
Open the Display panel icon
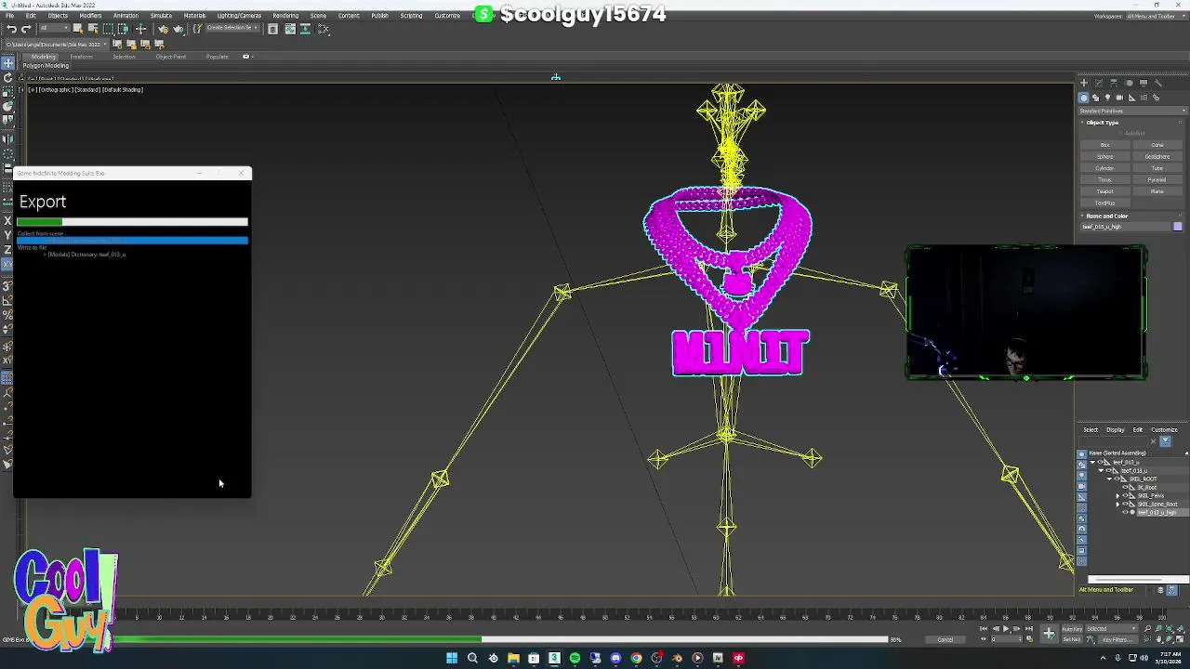pyautogui.click(x=1144, y=83)
